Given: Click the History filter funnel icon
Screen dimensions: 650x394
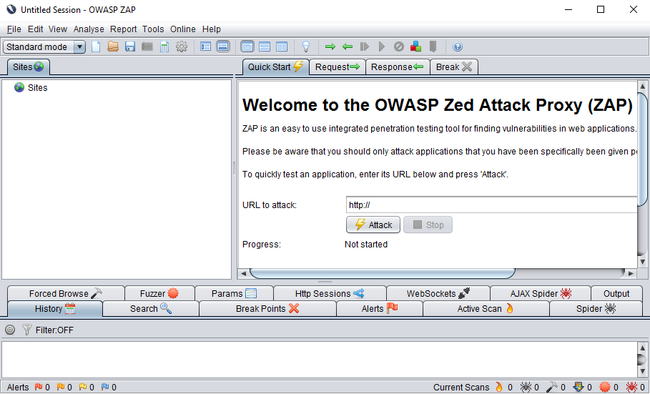Looking at the screenshot, I should 26,330.
